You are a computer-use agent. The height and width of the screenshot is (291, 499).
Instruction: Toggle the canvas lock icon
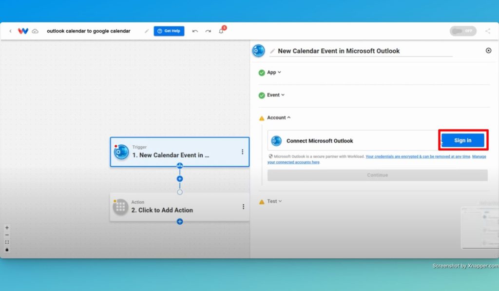(x=7, y=250)
